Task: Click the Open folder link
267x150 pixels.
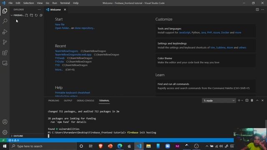Action: (63, 28)
